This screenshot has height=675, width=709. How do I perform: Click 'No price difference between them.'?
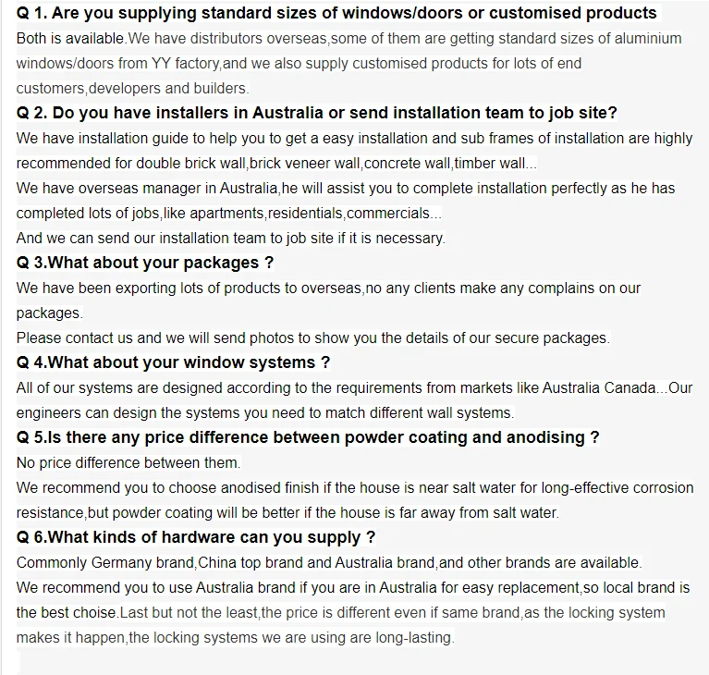(x=128, y=463)
